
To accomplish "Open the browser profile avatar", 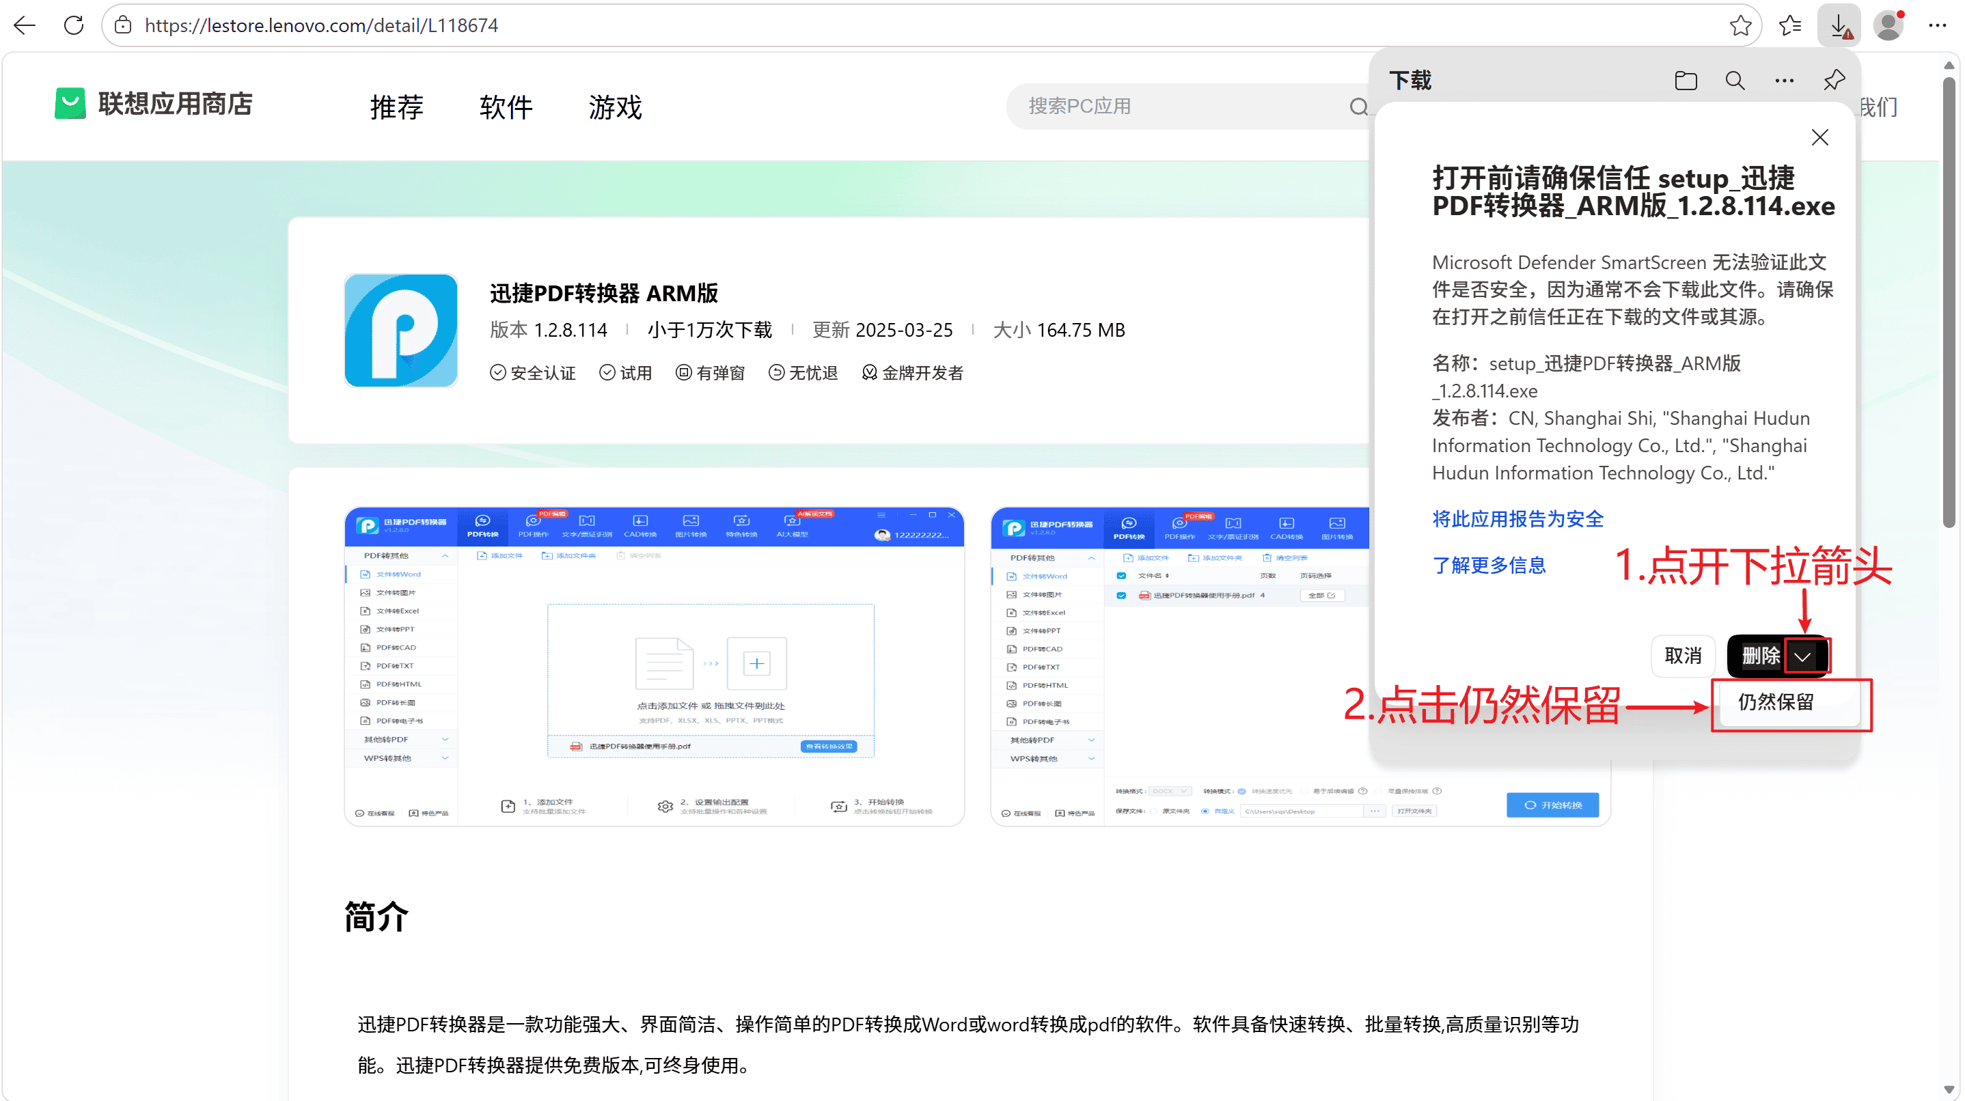I will pyautogui.click(x=1888, y=25).
